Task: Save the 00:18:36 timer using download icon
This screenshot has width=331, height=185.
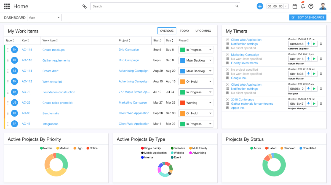Action: (x=308, y=74)
